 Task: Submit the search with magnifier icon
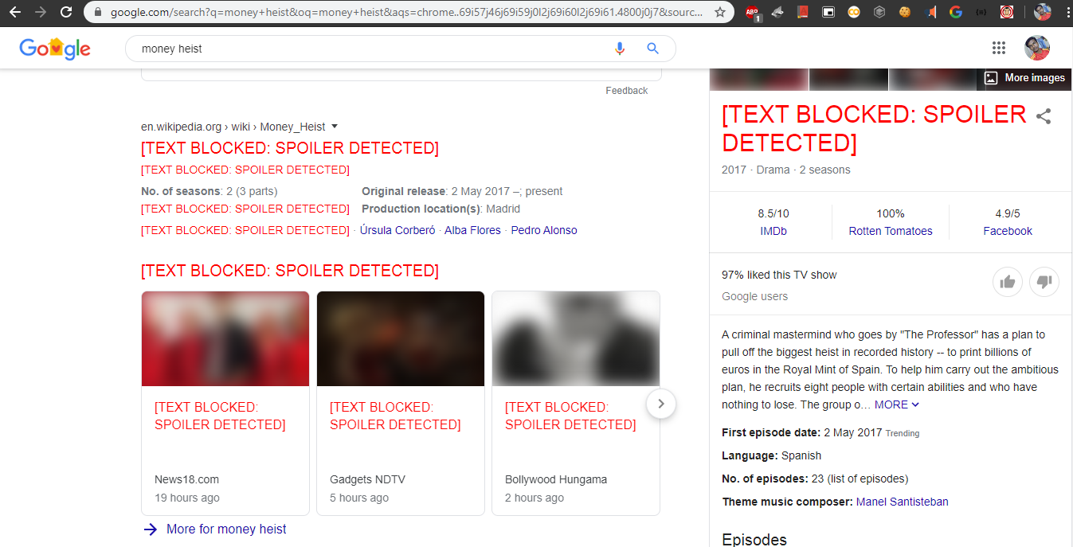(x=653, y=49)
